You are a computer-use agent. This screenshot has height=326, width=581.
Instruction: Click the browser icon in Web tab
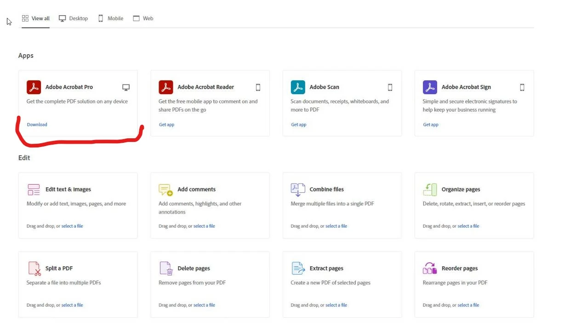[x=136, y=18]
